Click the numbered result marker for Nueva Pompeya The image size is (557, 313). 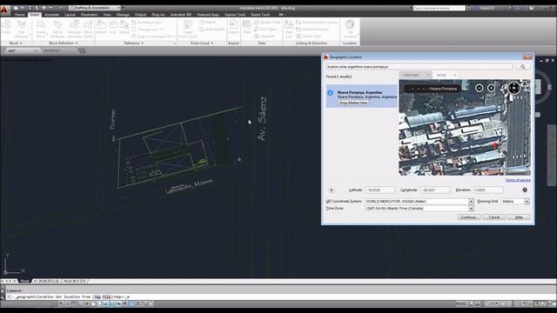pos(330,93)
